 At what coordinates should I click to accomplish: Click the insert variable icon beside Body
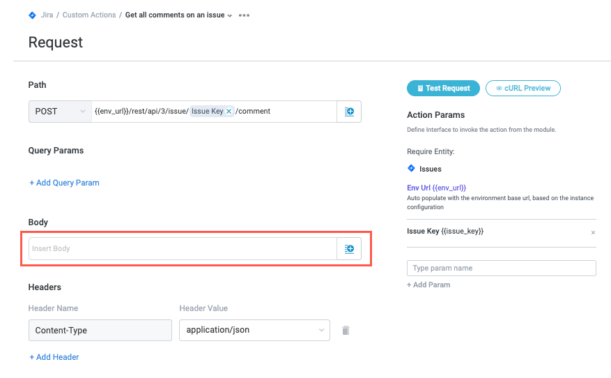pos(349,249)
